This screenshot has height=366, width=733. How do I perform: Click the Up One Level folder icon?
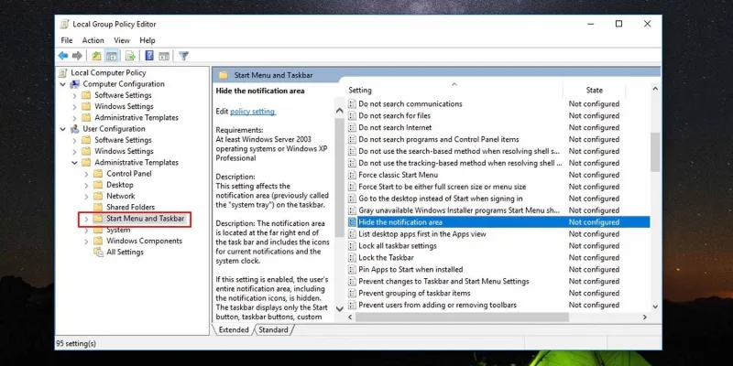coord(96,56)
